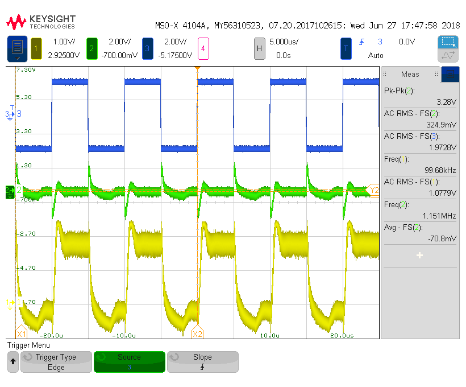
Task: Open the main menu icon at top-left
Action: click(17, 48)
